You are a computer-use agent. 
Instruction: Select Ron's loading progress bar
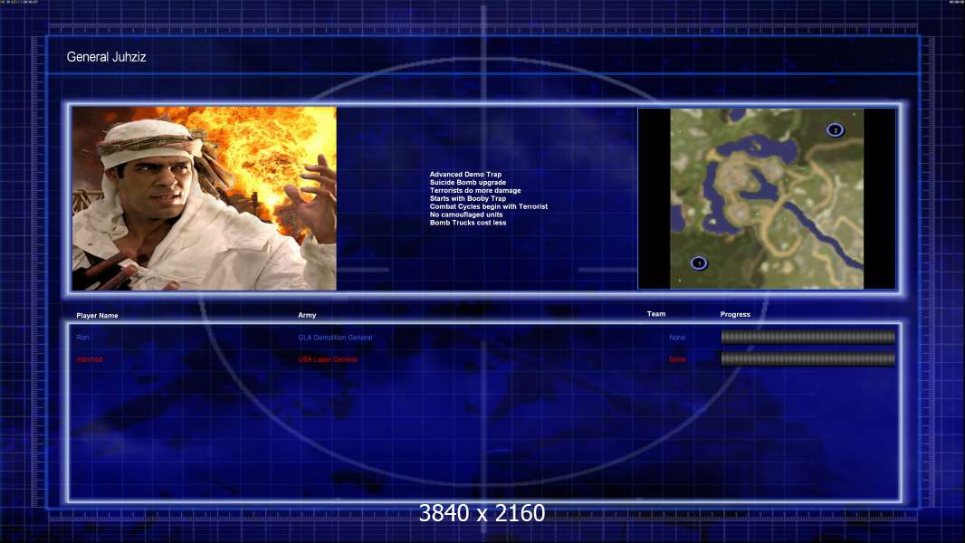point(808,337)
